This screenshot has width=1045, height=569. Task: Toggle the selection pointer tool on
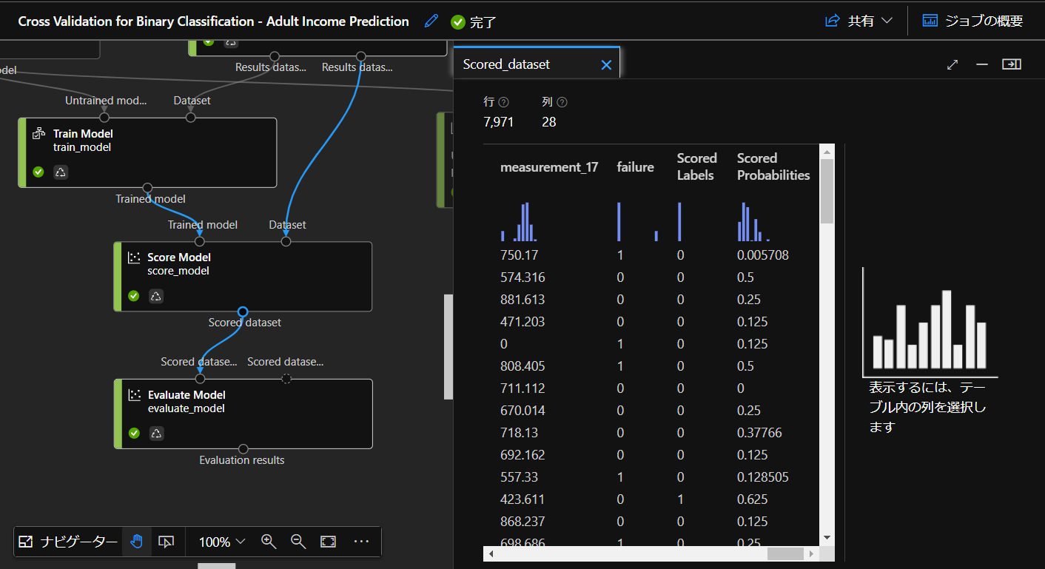166,542
